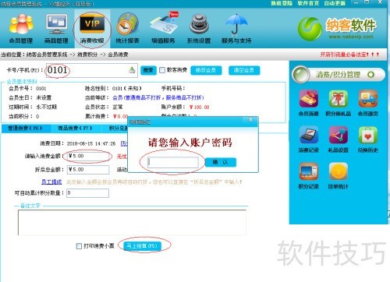The height and width of the screenshot is (282, 390).
Task: Tick the 散客消费 checkbox
Action: [162, 70]
